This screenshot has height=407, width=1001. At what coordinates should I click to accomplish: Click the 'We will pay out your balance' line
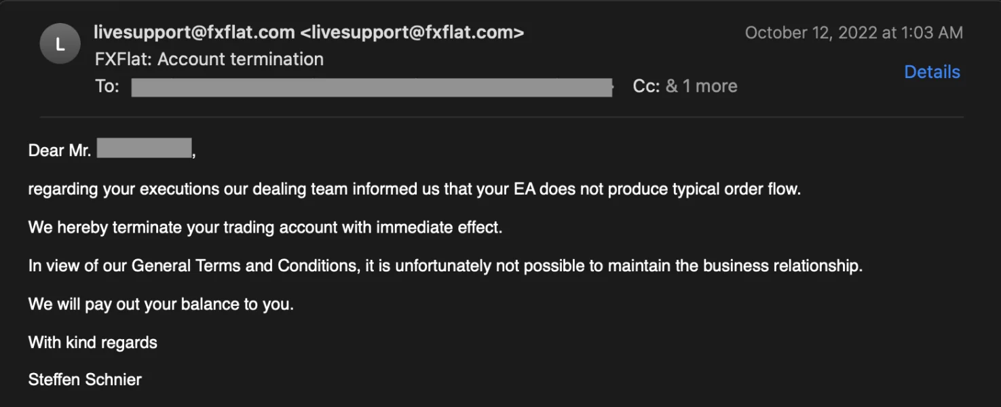[x=161, y=304]
